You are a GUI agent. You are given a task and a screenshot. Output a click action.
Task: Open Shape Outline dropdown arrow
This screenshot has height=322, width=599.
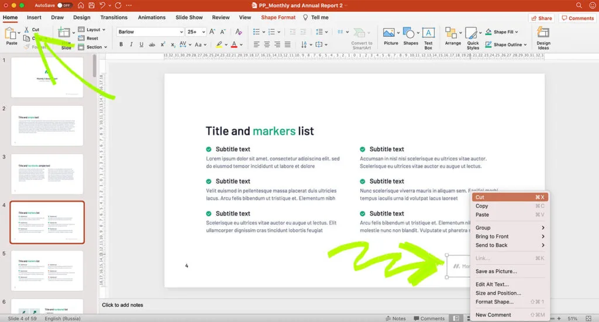pos(525,44)
